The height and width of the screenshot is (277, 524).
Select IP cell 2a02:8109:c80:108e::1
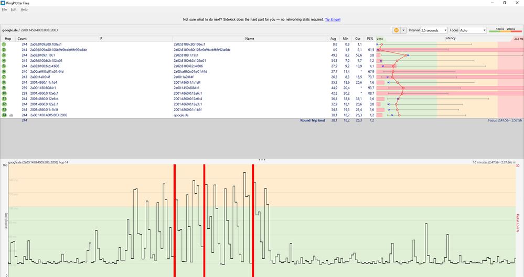(46, 44)
